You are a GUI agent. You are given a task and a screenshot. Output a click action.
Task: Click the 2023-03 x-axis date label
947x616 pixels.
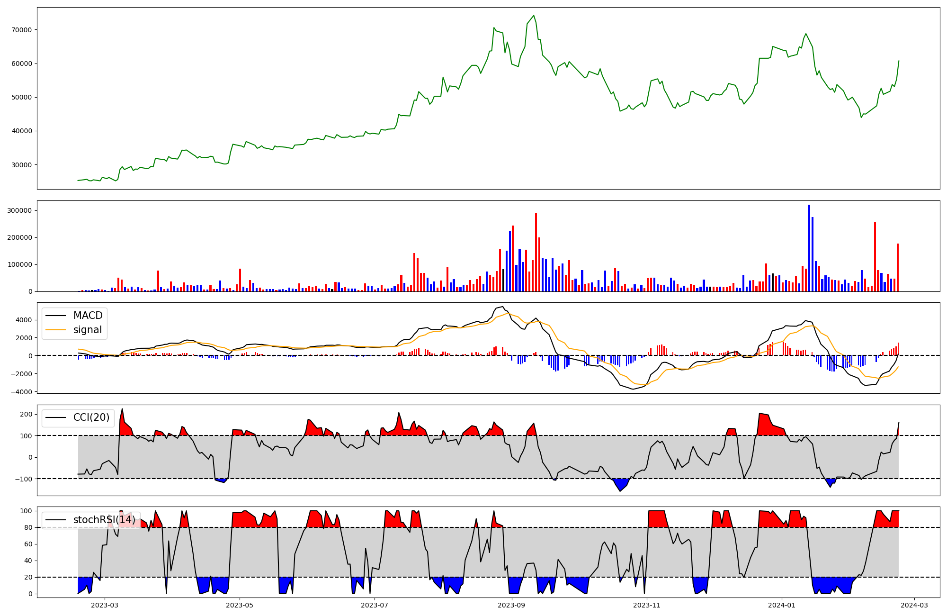point(104,605)
